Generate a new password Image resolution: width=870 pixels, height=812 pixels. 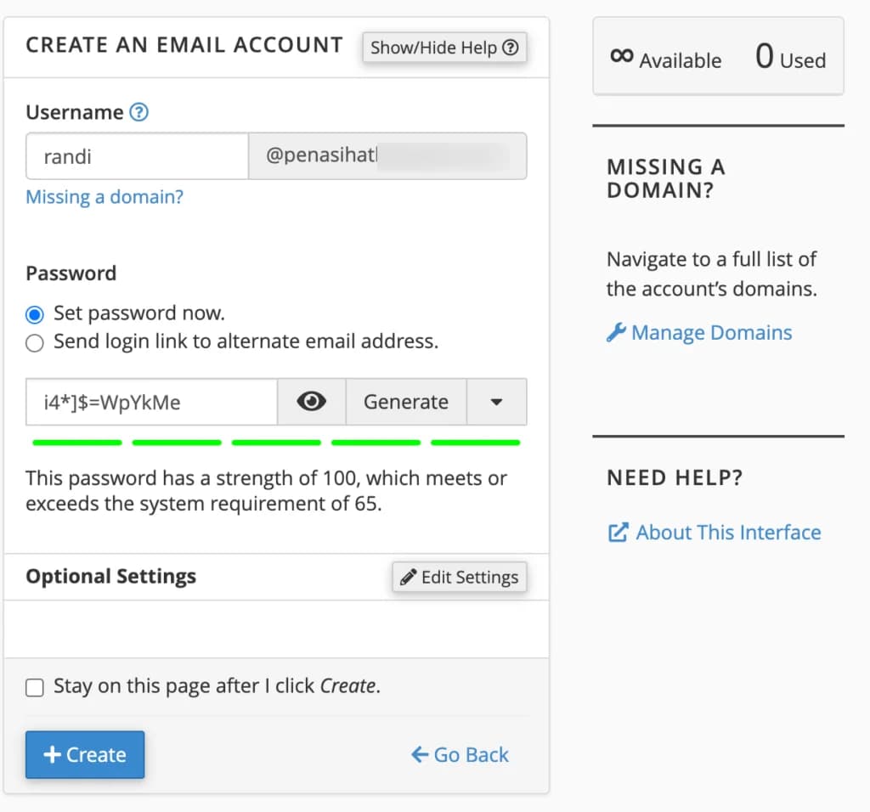(x=406, y=402)
